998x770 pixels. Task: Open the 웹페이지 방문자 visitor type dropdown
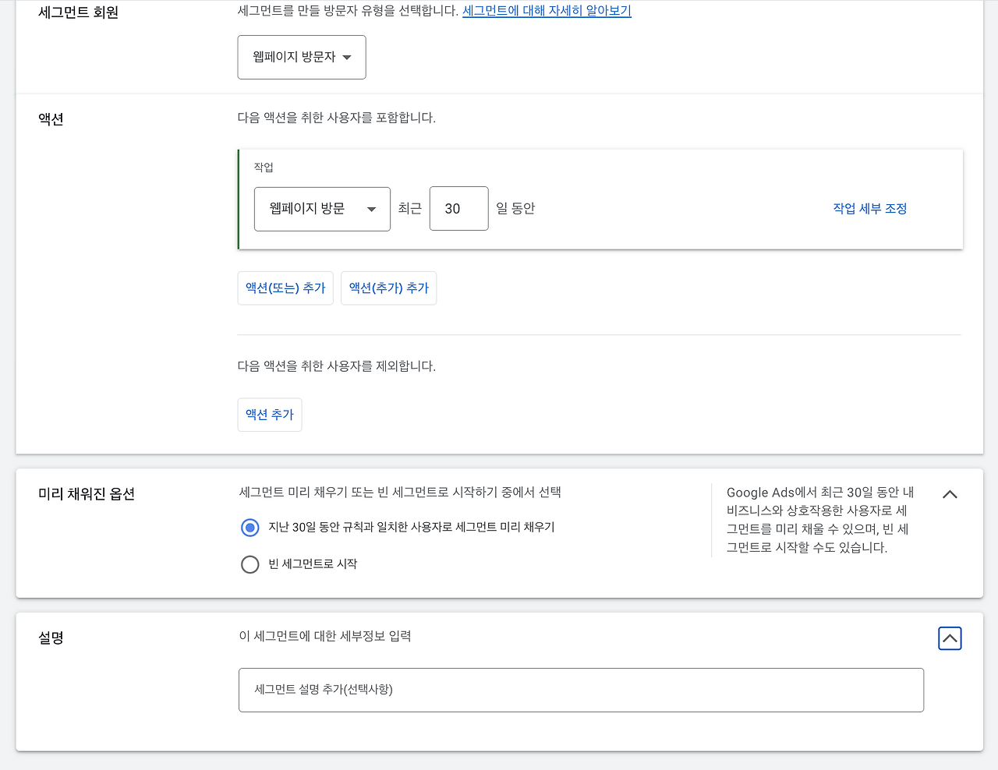[301, 57]
